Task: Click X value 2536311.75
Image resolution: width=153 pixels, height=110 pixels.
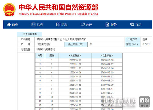Action: tap(75, 68)
